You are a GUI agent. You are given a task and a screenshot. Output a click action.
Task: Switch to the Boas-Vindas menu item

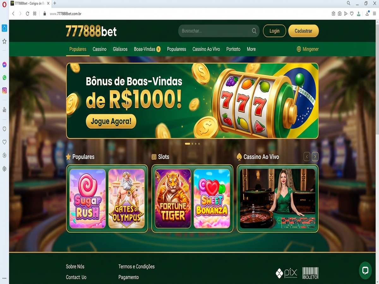click(145, 49)
